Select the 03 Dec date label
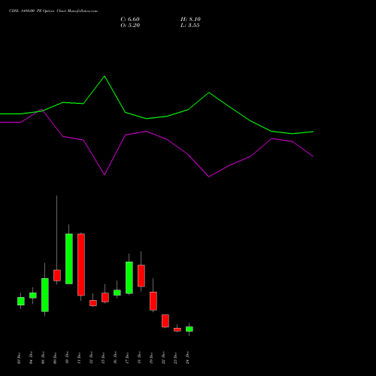The image size is (376, 376). [19, 358]
